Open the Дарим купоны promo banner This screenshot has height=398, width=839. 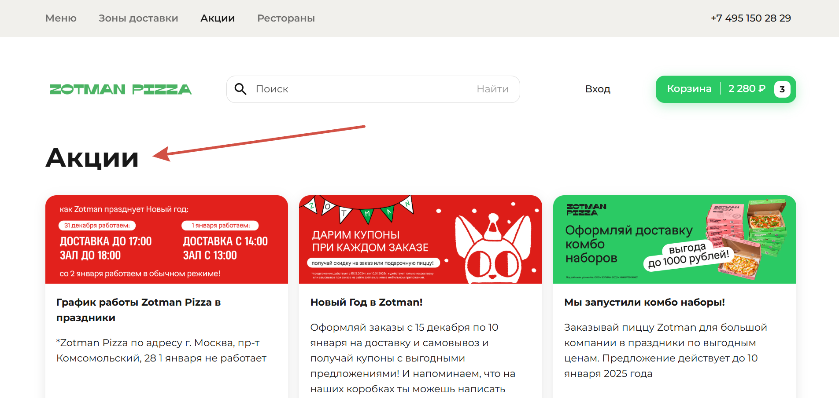point(421,239)
